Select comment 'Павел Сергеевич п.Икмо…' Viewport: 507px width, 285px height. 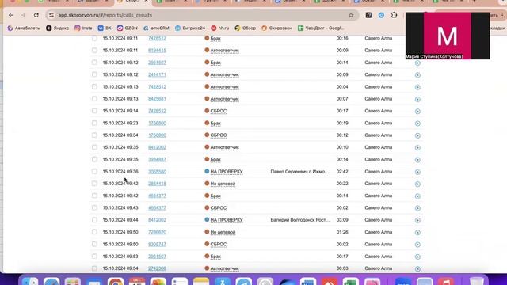pyautogui.click(x=299, y=172)
